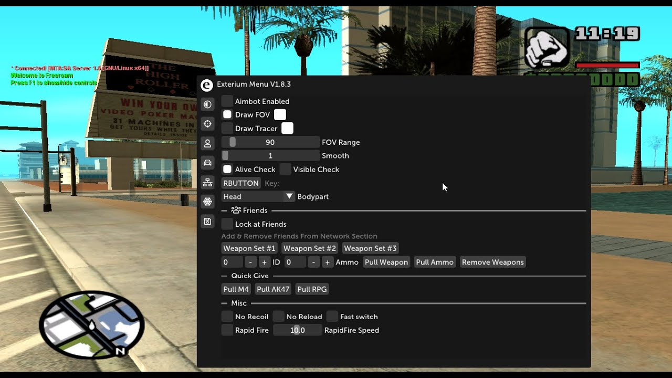Toggle the Draw FOV checkbox

pyautogui.click(x=227, y=114)
